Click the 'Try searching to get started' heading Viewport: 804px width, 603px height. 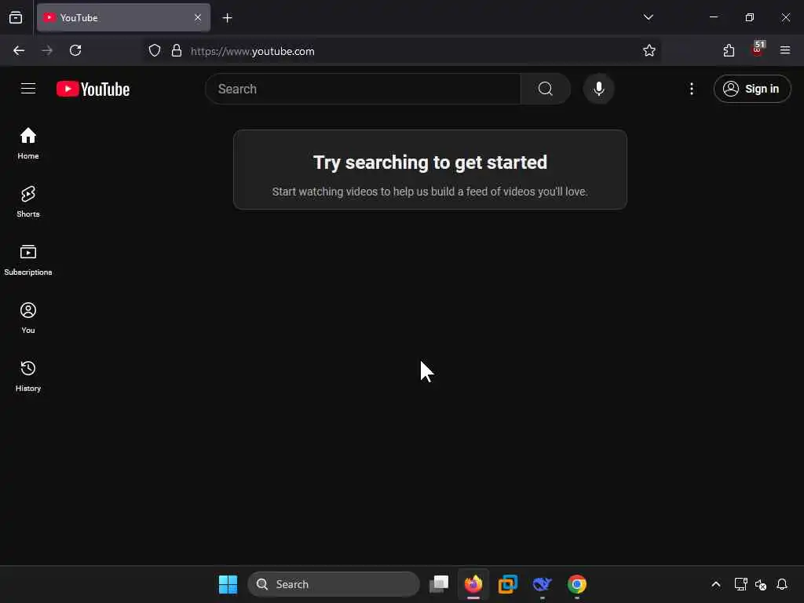tap(429, 163)
